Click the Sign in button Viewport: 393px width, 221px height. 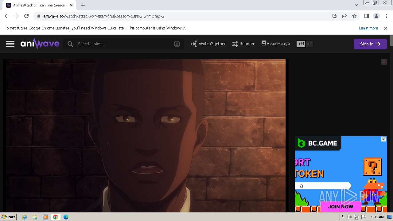[370, 44]
